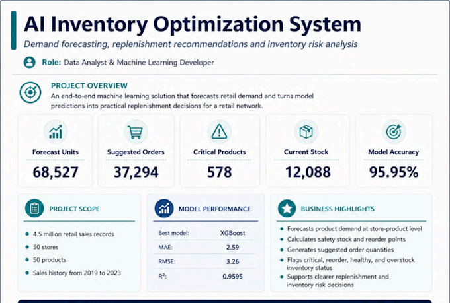Click the chart icon beside Model Performance
Screen dimensions: 450x303
[164, 208]
